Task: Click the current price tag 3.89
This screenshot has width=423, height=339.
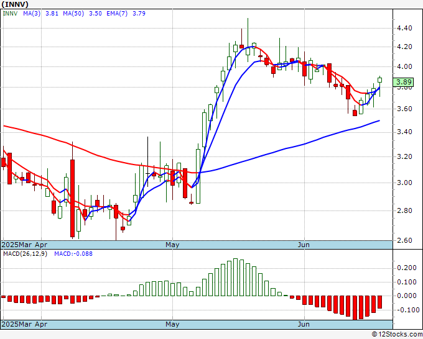Action: (x=403, y=82)
